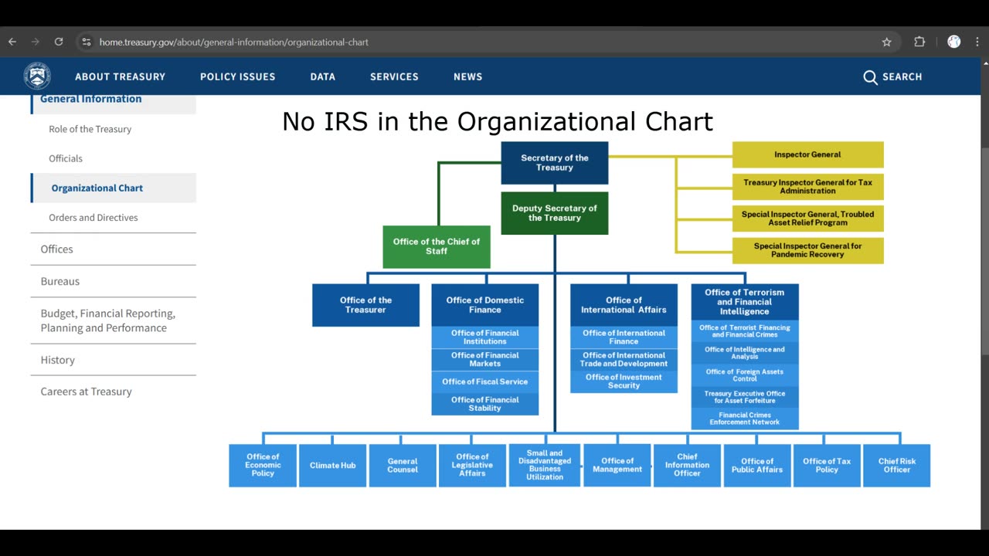Click the yellow Inspector General box

[807, 154]
